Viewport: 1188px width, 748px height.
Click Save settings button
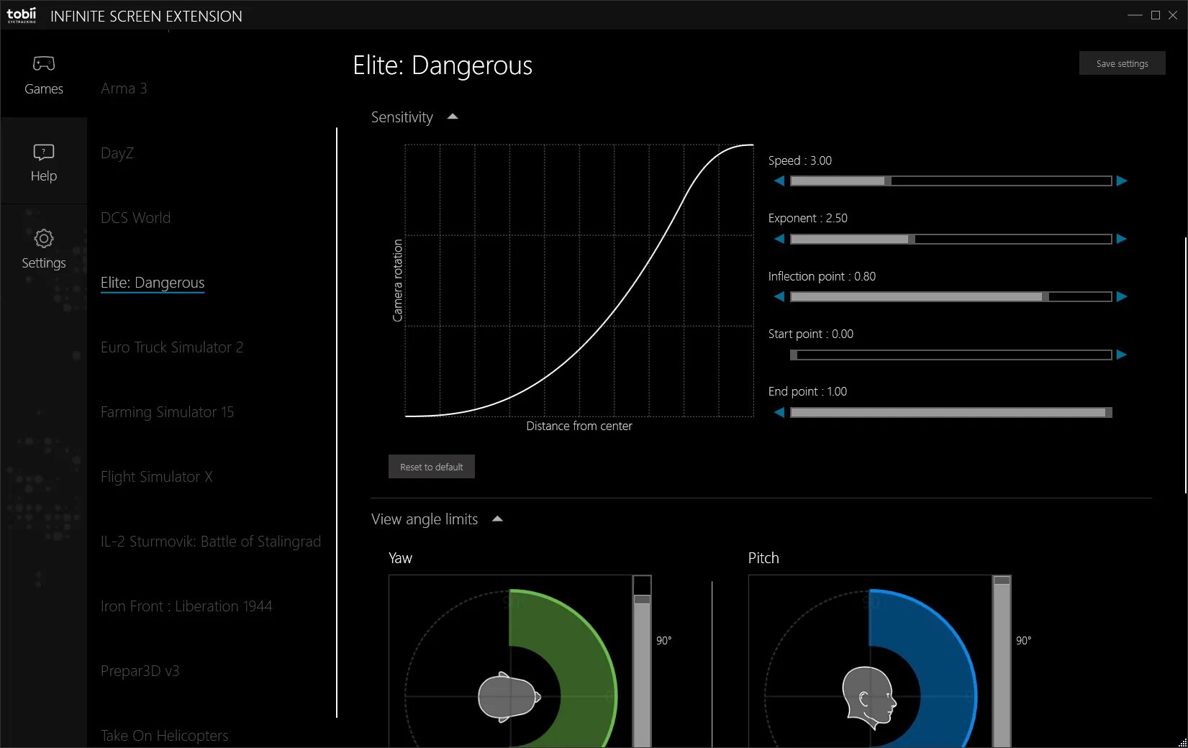(1122, 63)
